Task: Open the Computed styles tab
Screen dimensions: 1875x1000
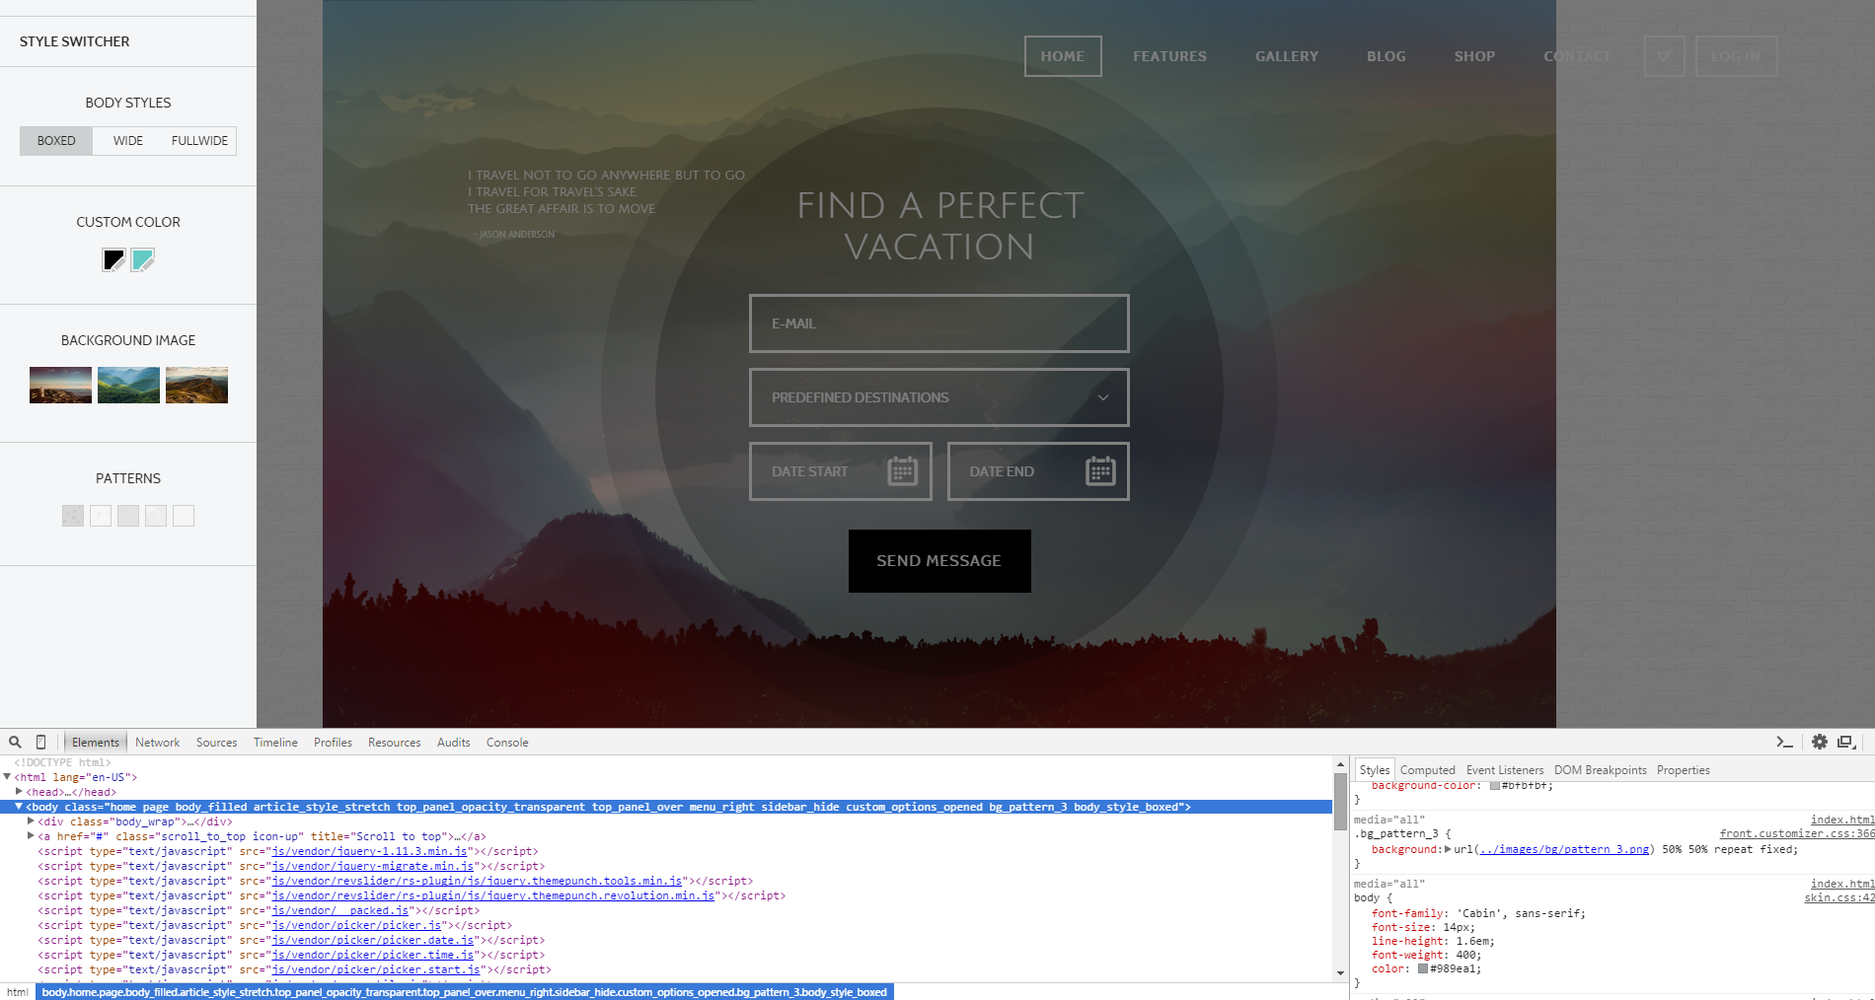Action: click(x=1427, y=770)
